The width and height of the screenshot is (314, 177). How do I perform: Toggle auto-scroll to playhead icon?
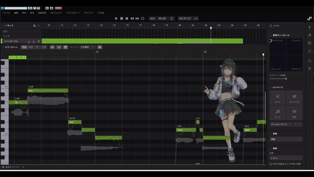coord(196,18)
